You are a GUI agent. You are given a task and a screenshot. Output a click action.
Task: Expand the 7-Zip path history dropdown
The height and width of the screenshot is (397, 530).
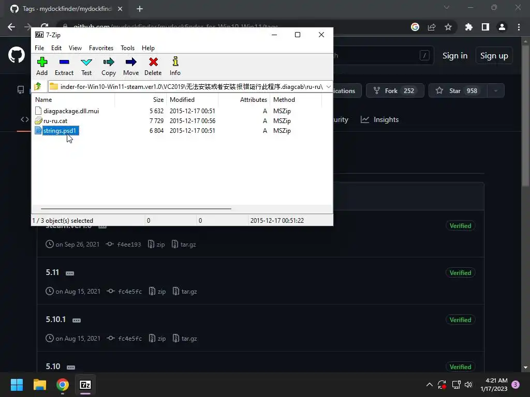(329, 87)
